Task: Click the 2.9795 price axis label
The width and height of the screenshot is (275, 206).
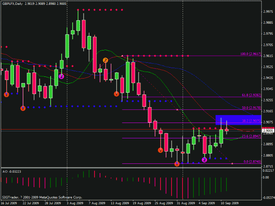Action: (268, 34)
